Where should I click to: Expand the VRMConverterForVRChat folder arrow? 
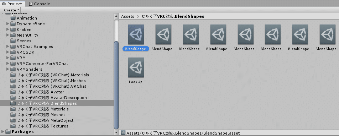click(x=8, y=63)
